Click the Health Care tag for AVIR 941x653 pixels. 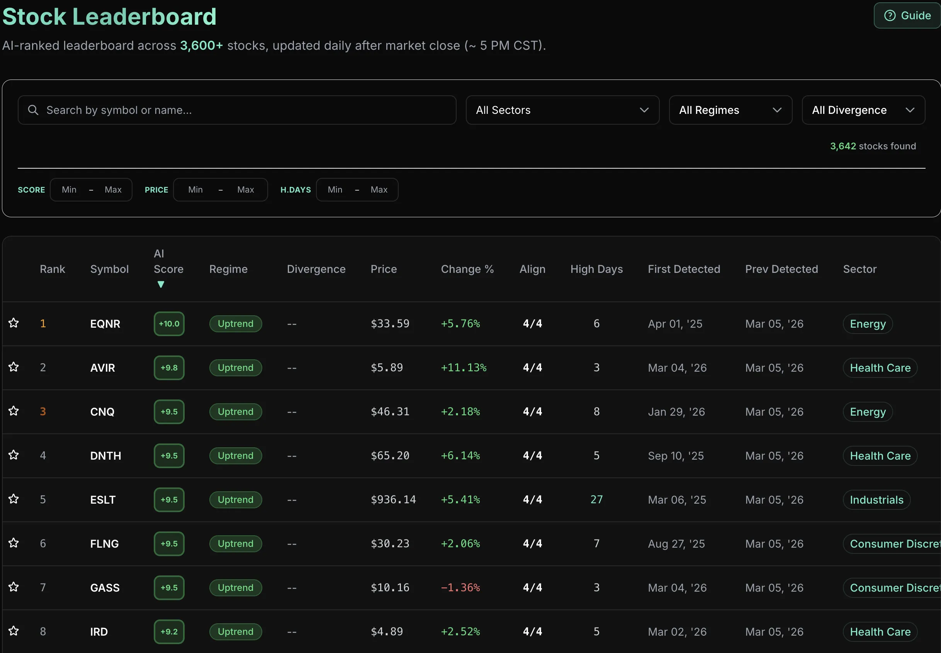click(x=880, y=368)
